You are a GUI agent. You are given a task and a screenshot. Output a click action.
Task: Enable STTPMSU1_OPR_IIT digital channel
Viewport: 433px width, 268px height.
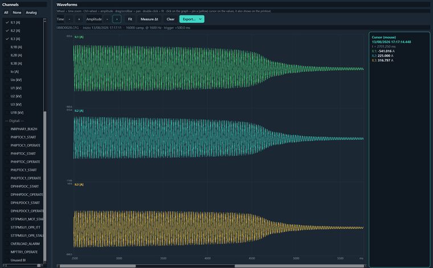click(x=7, y=228)
